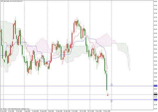Click the '6 Oct 2006' date label
The width and height of the screenshot is (158, 112).
75,111
